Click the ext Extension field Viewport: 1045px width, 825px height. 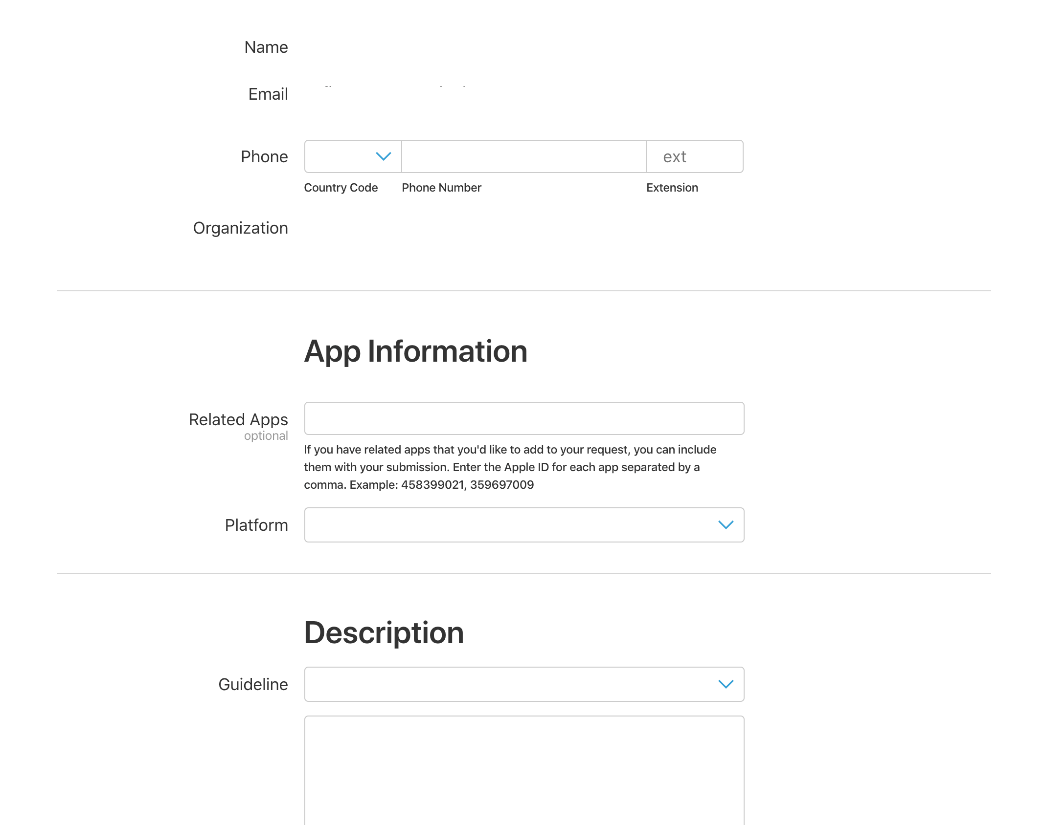click(x=695, y=156)
